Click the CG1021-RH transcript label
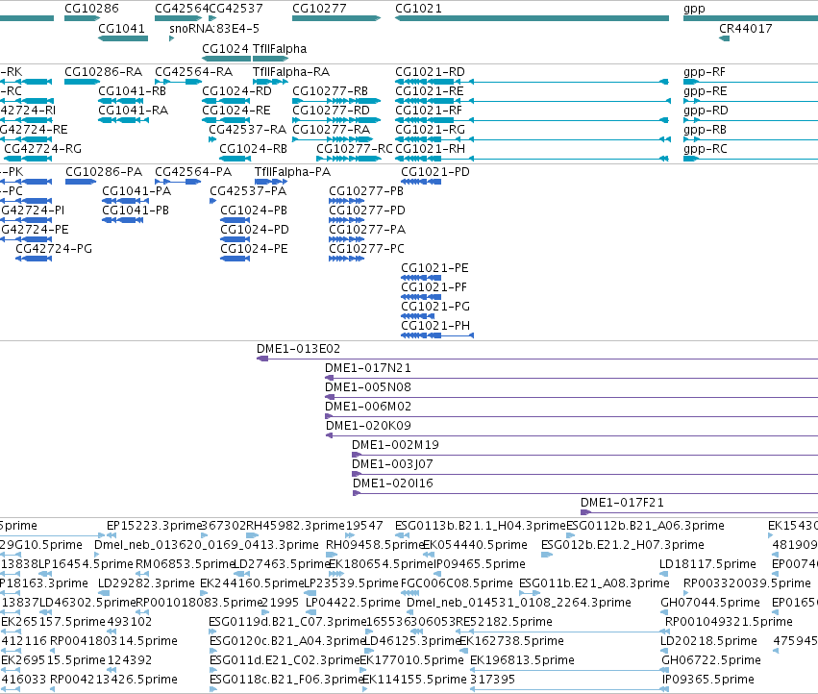Screen dimensions: 818x694 click(430, 149)
